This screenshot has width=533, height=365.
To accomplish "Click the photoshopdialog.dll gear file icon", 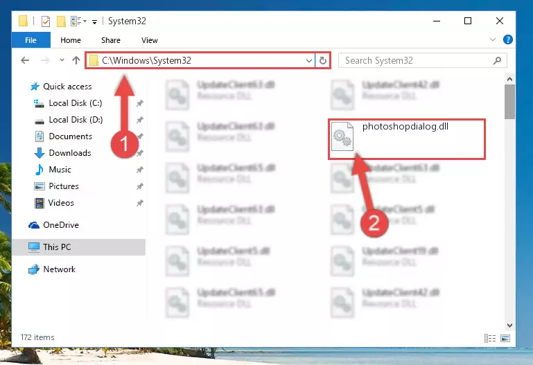I will 342,136.
